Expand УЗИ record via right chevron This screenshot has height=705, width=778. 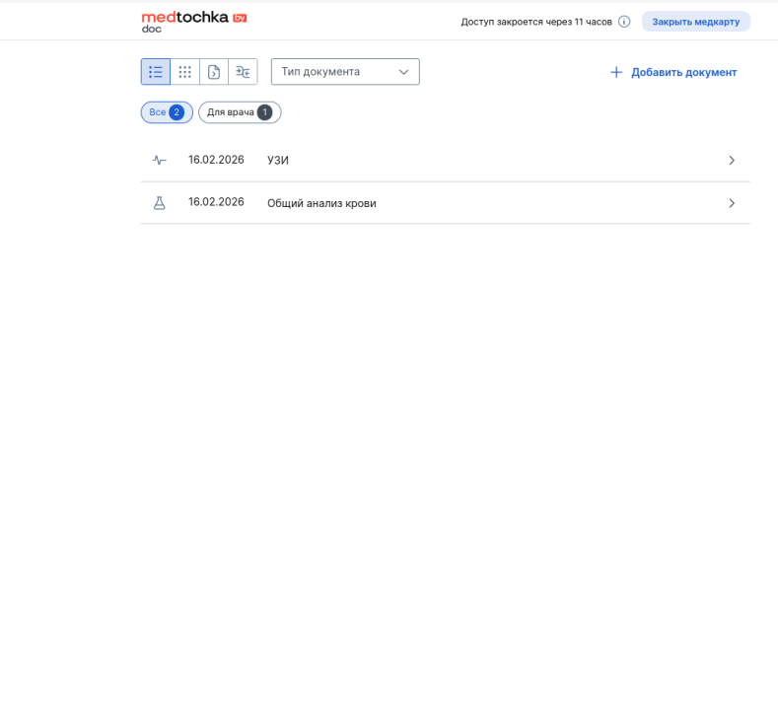[732, 161]
